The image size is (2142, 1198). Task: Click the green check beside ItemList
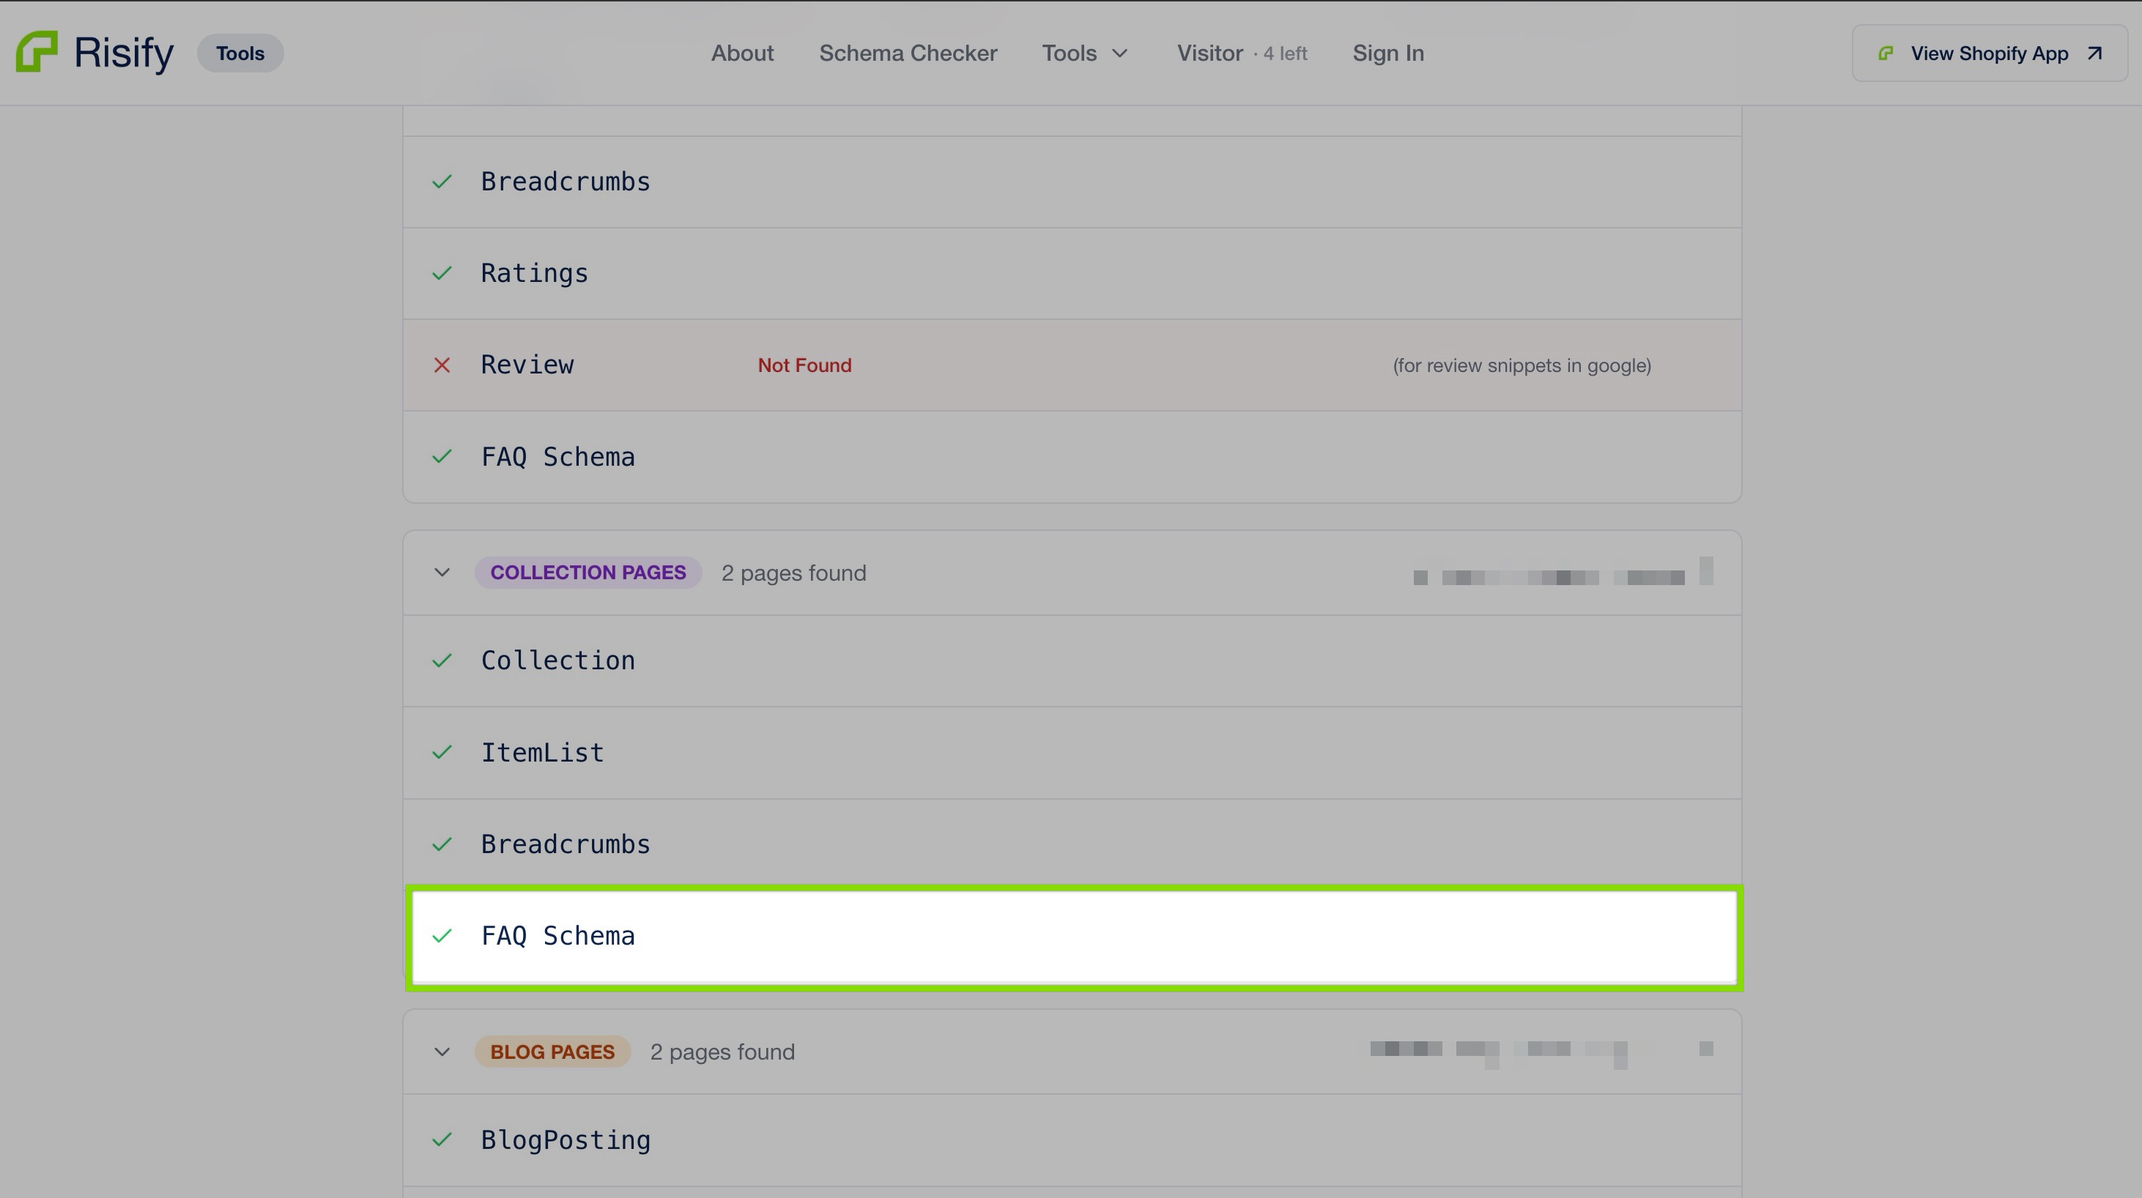click(x=442, y=751)
